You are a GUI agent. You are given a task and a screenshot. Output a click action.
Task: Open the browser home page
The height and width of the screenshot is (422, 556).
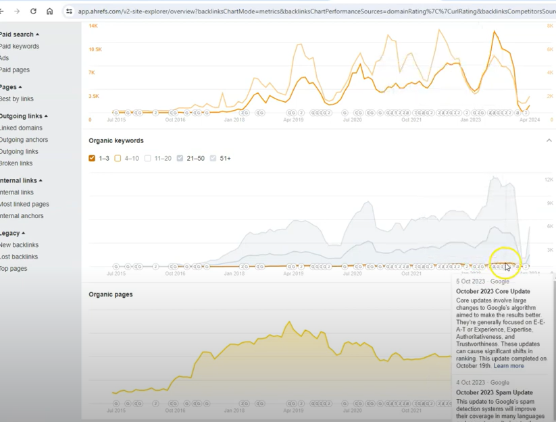click(x=49, y=11)
